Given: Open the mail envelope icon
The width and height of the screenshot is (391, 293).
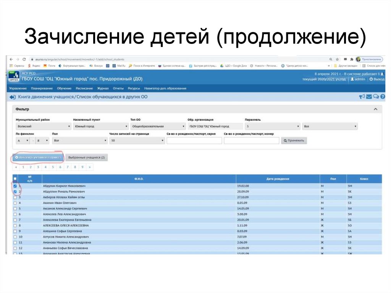Looking at the screenshot, I should tap(369, 97).
